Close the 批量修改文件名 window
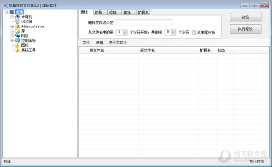Image resolution: width=272 pixels, height=167 pixels. click(264, 5)
